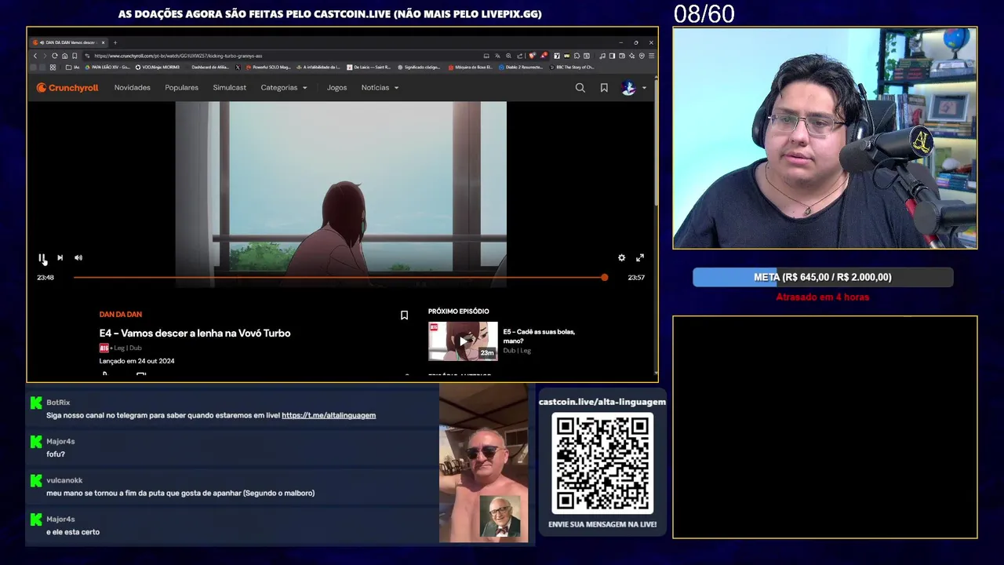Open the BBC The Story of Ch bookmark

click(x=572, y=67)
